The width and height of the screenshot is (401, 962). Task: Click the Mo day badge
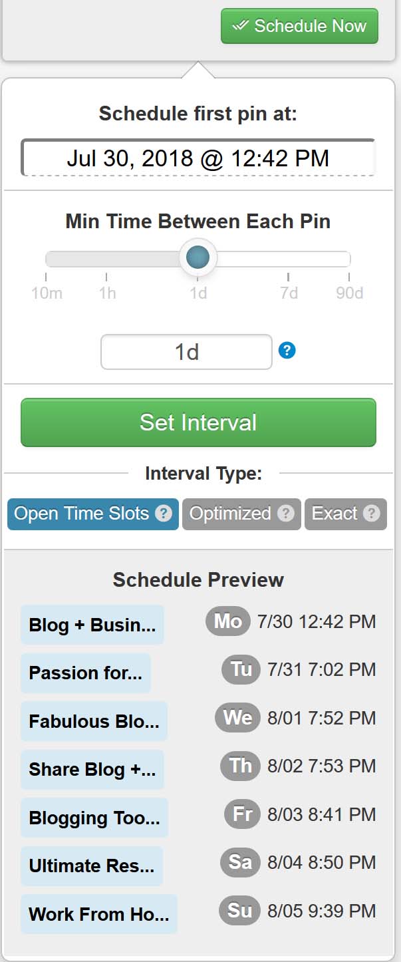pos(227,621)
